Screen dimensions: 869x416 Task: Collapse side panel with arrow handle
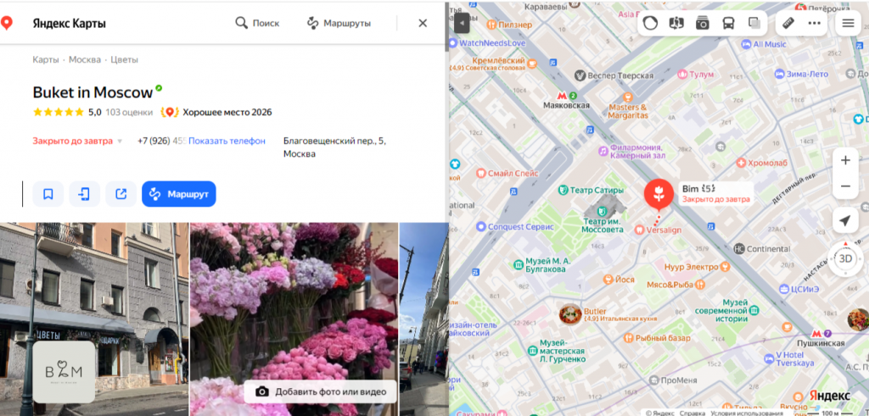pyautogui.click(x=462, y=24)
